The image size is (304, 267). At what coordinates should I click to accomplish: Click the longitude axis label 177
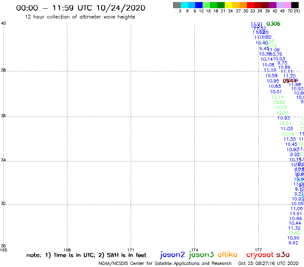[x=258, y=250]
